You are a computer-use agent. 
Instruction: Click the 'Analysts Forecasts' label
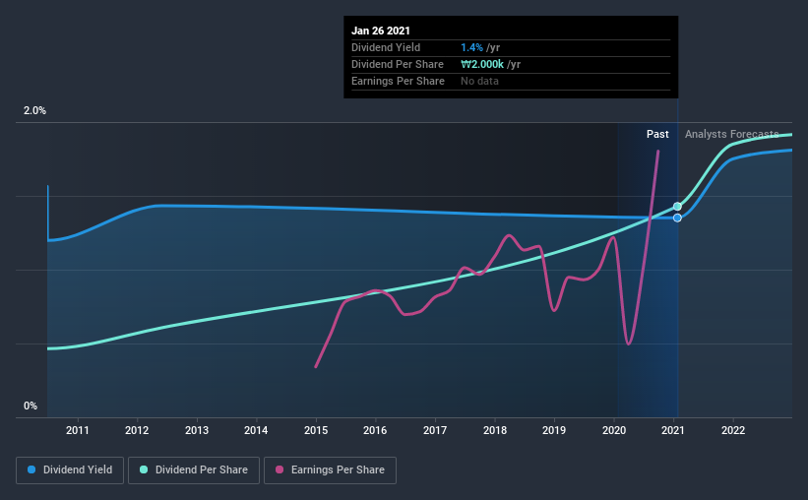tap(732, 134)
